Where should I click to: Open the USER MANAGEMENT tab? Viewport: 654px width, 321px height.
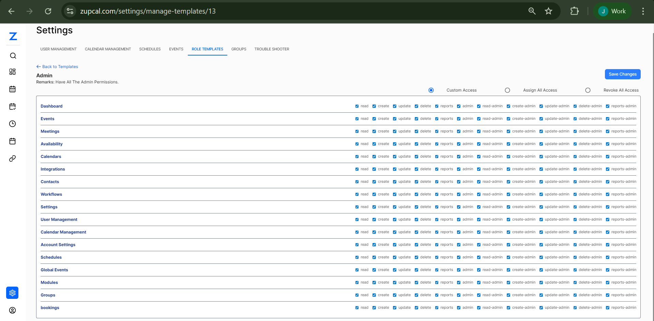click(x=58, y=49)
